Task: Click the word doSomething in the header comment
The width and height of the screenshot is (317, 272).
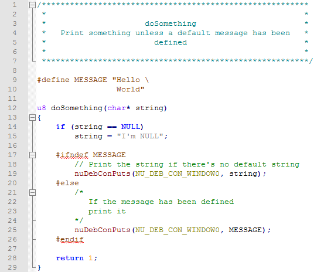Action: pyautogui.click(x=171, y=23)
